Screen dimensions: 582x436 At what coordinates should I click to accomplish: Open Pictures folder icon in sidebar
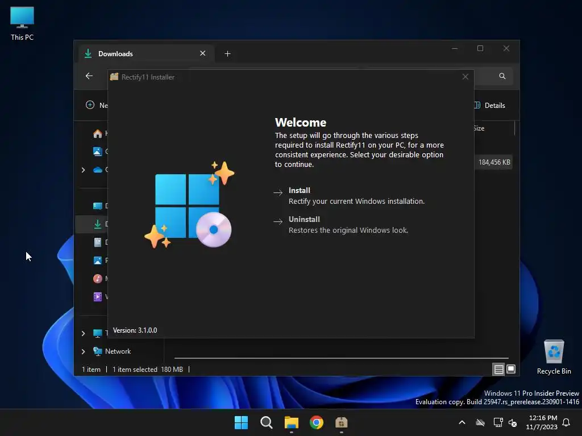pyautogui.click(x=98, y=260)
